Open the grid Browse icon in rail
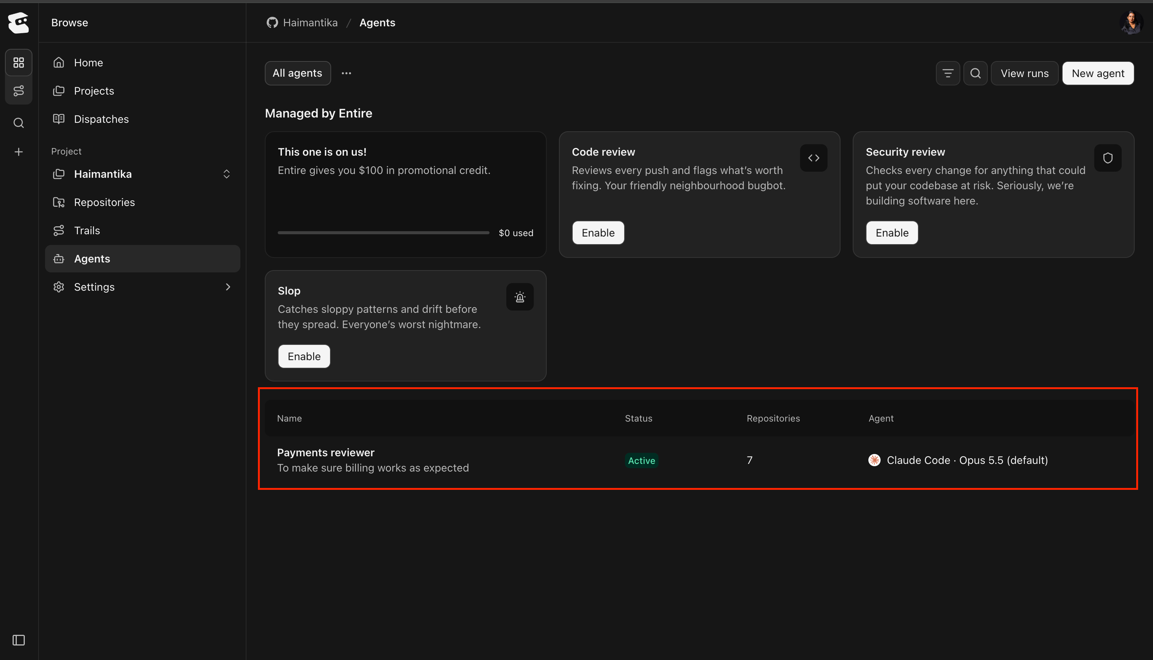 (19, 63)
